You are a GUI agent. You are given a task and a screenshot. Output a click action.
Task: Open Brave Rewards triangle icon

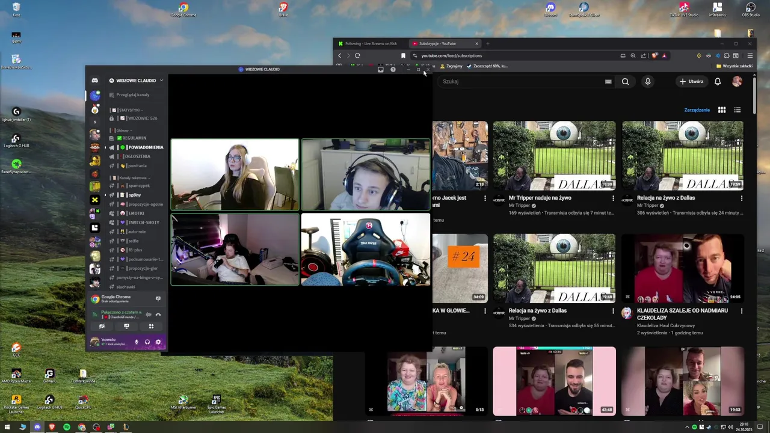664,55
